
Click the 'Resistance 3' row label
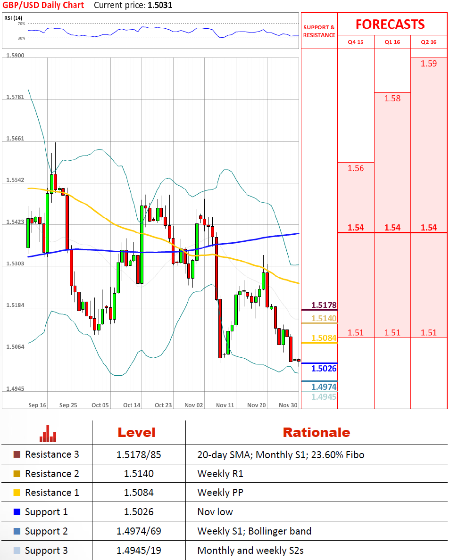tap(52, 454)
